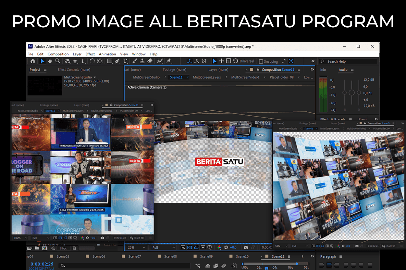Select the Pan Under Cursor camera tool
Screen dimensions: 406x270
[x=75, y=61]
